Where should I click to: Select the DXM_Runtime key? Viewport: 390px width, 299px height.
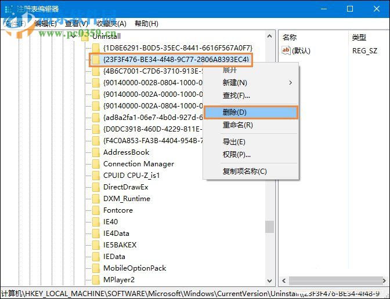[x=127, y=199]
